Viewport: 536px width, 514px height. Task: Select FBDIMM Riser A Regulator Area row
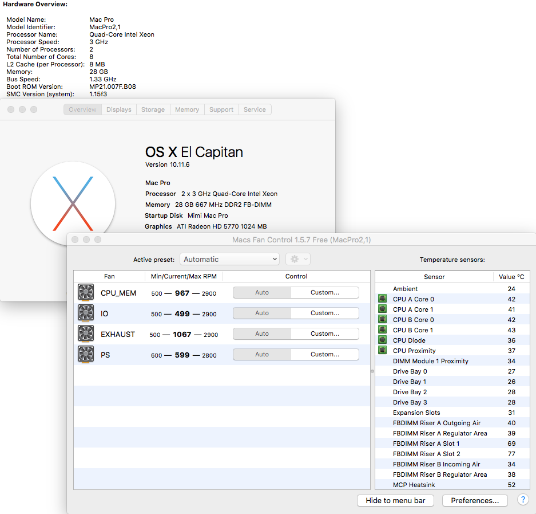[452, 433]
